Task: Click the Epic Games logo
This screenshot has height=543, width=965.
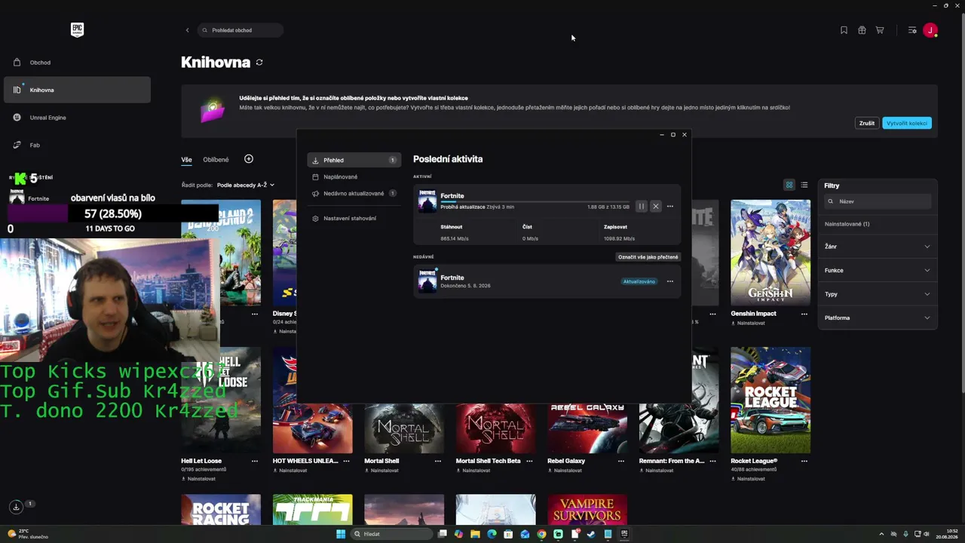Action: click(77, 30)
